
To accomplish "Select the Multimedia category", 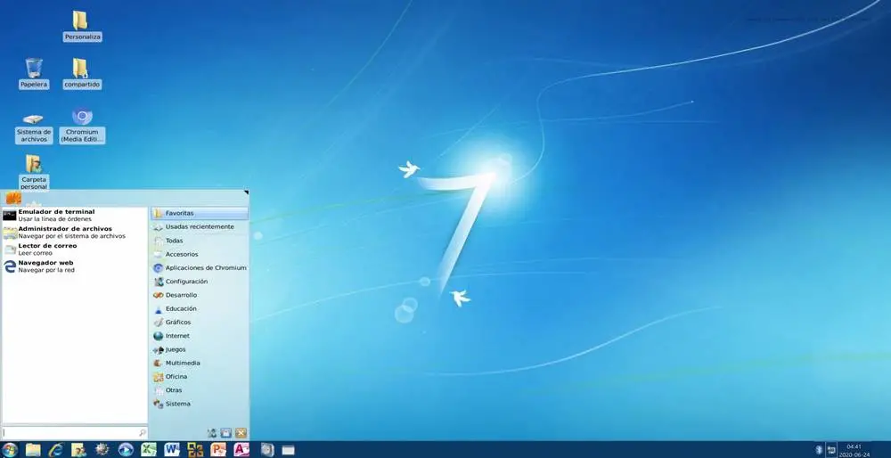I will pyautogui.click(x=200, y=364).
